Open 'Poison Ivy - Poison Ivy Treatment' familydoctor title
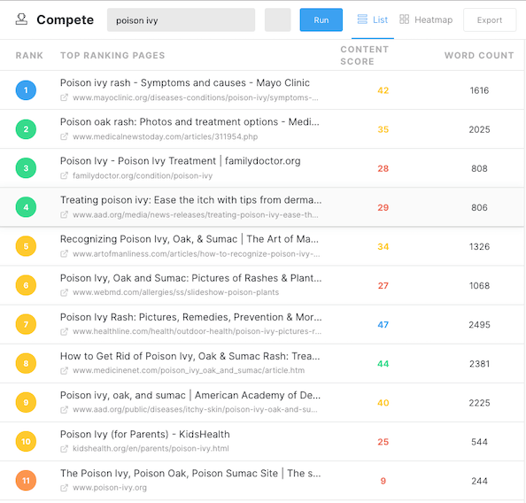526x503 pixels. click(181, 161)
